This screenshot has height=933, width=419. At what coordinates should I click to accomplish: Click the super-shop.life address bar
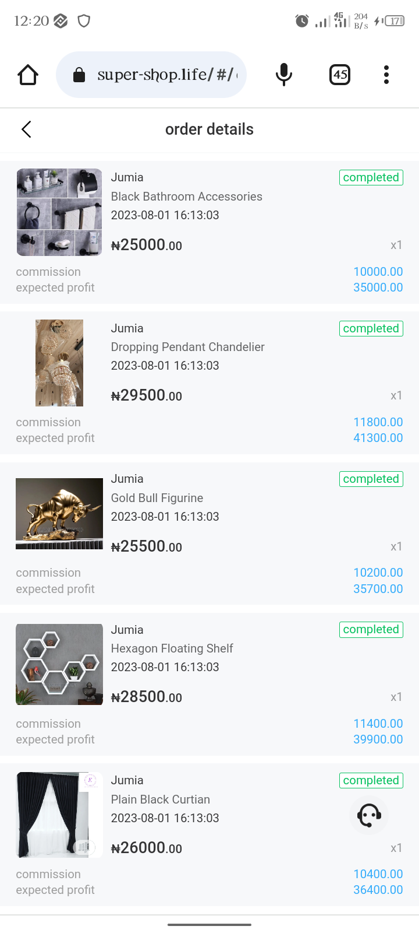[x=166, y=75]
